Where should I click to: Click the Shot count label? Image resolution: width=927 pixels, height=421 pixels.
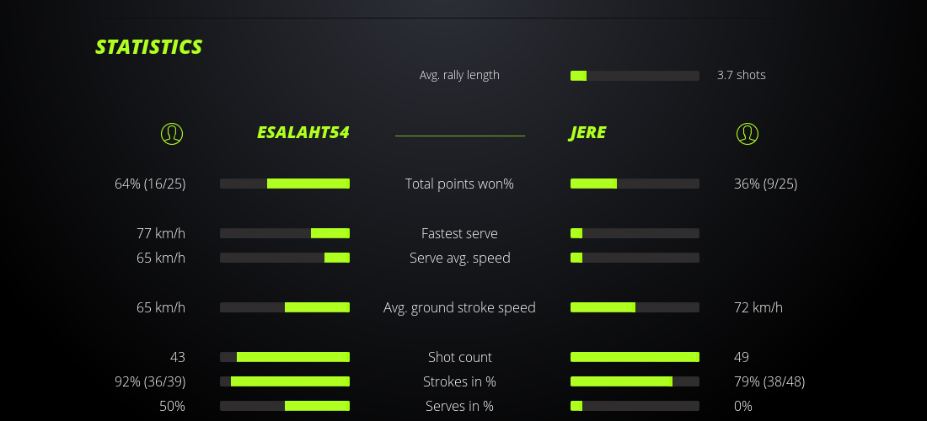tap(459, 357)
